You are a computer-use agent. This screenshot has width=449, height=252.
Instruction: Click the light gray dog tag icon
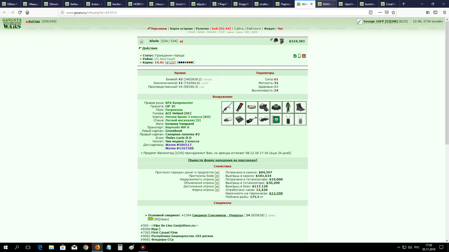click(x=300, y=119)
